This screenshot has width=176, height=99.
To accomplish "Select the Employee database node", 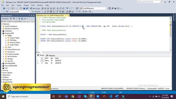I will [x=8, y=31].
